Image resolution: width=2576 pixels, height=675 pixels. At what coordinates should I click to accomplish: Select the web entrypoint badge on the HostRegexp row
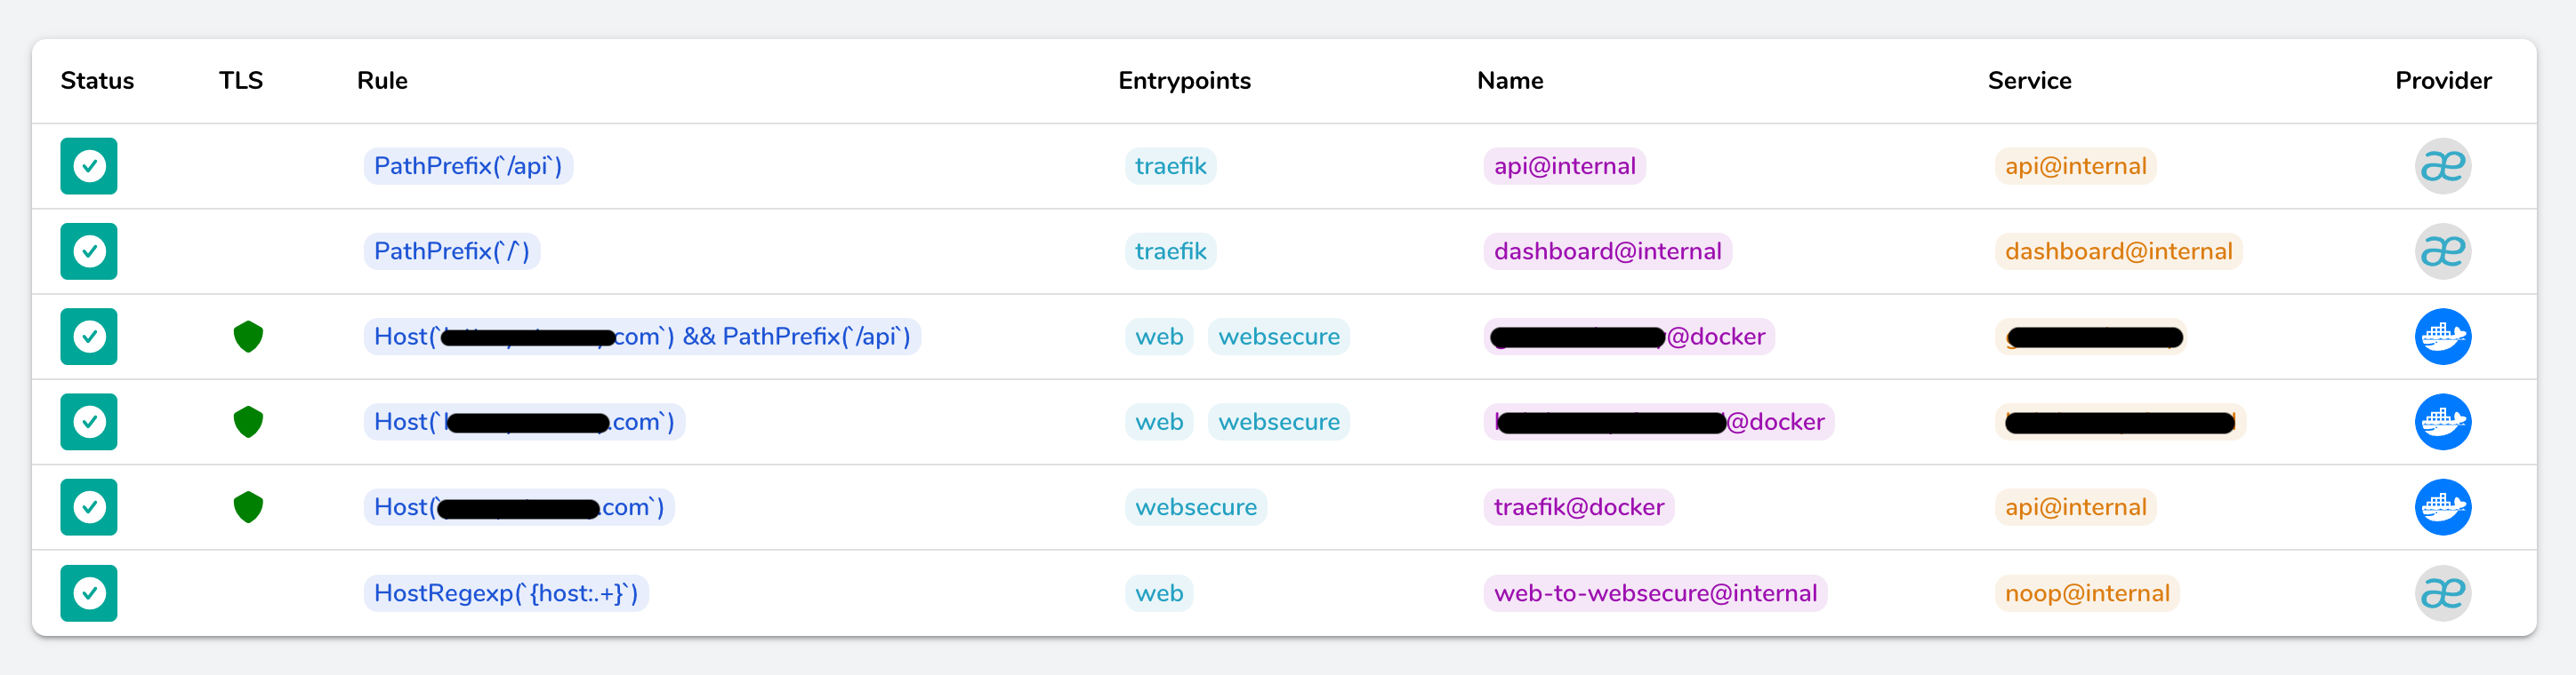[1158, 592]
